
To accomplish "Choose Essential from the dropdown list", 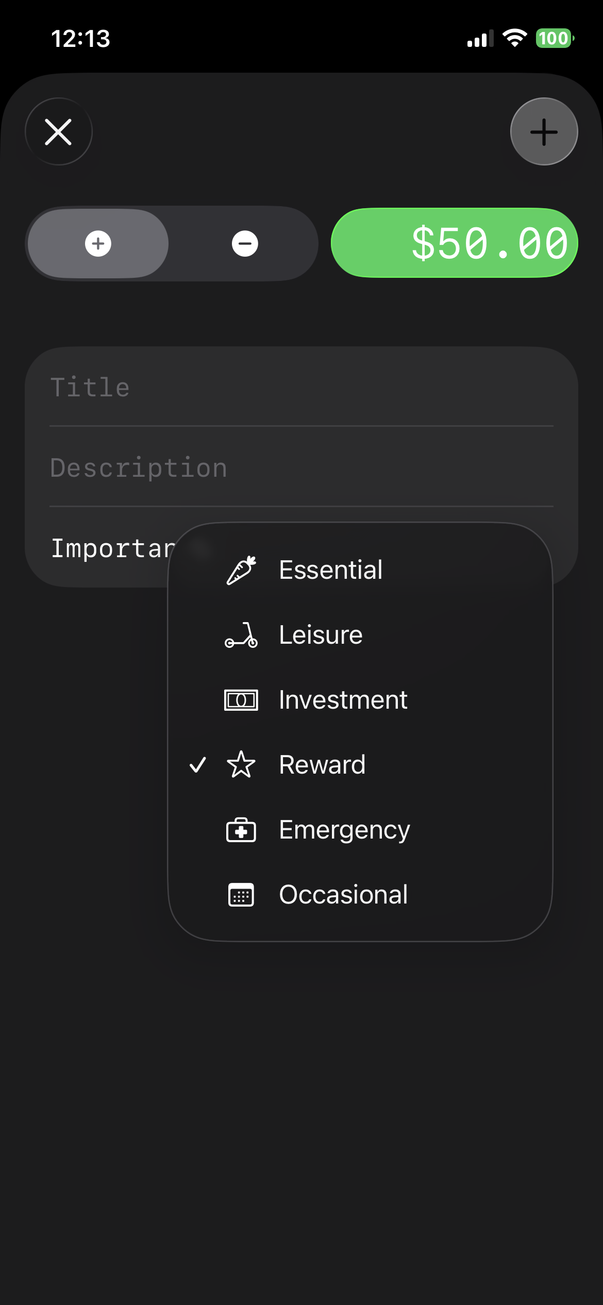I will (x=330, y=570).
